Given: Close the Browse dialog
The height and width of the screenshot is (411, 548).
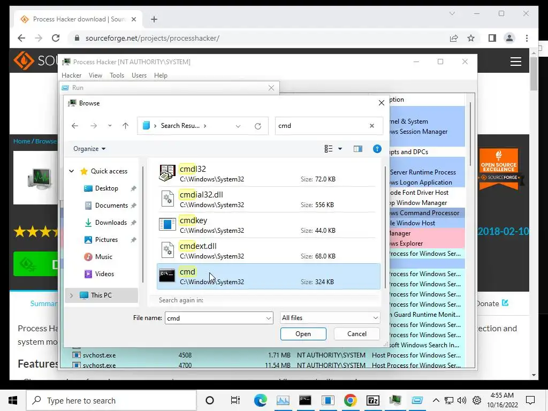Looking at the screenshot, I should pos(381,103).
